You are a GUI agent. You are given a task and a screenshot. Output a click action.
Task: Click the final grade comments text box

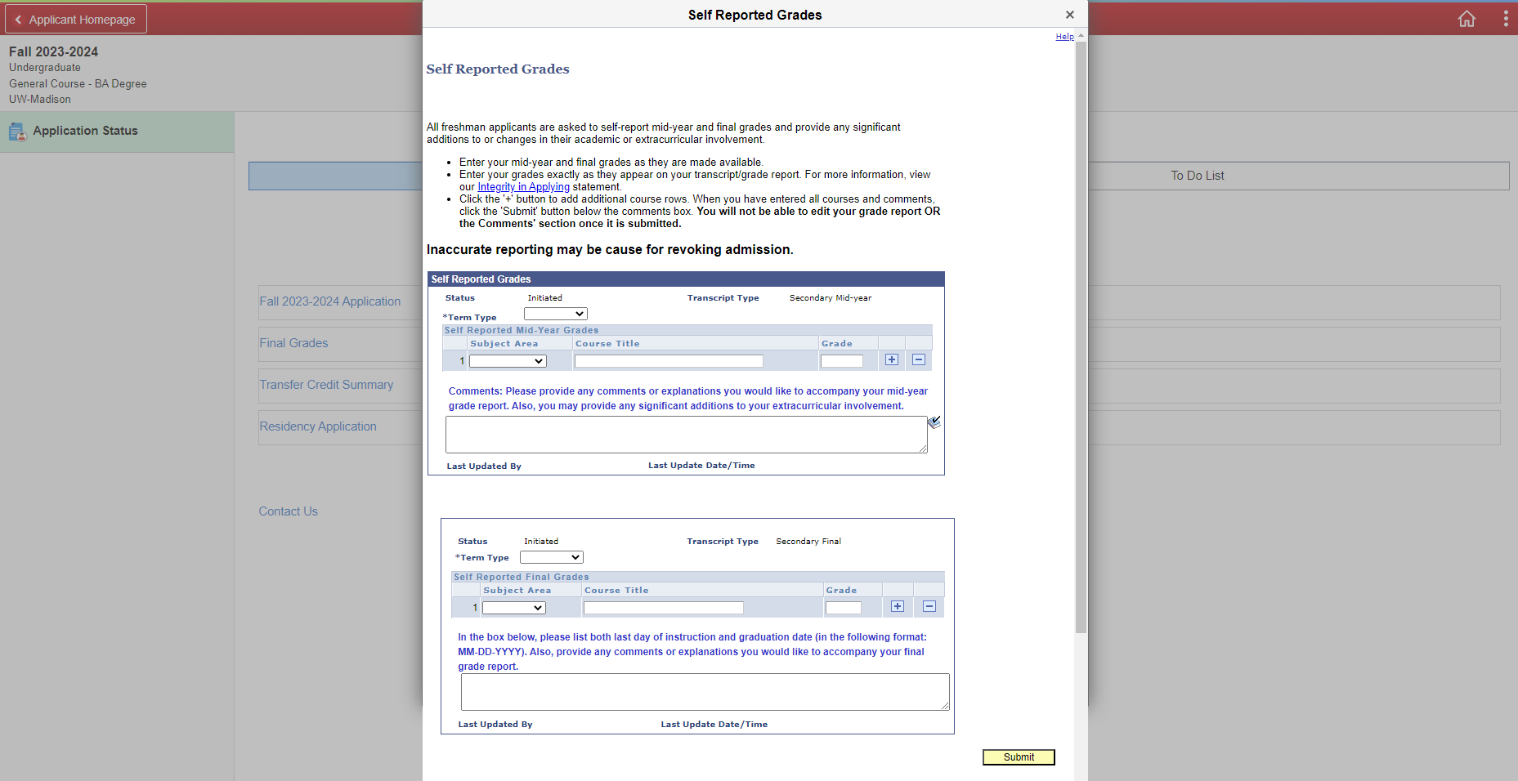click(x=705, y=692)
